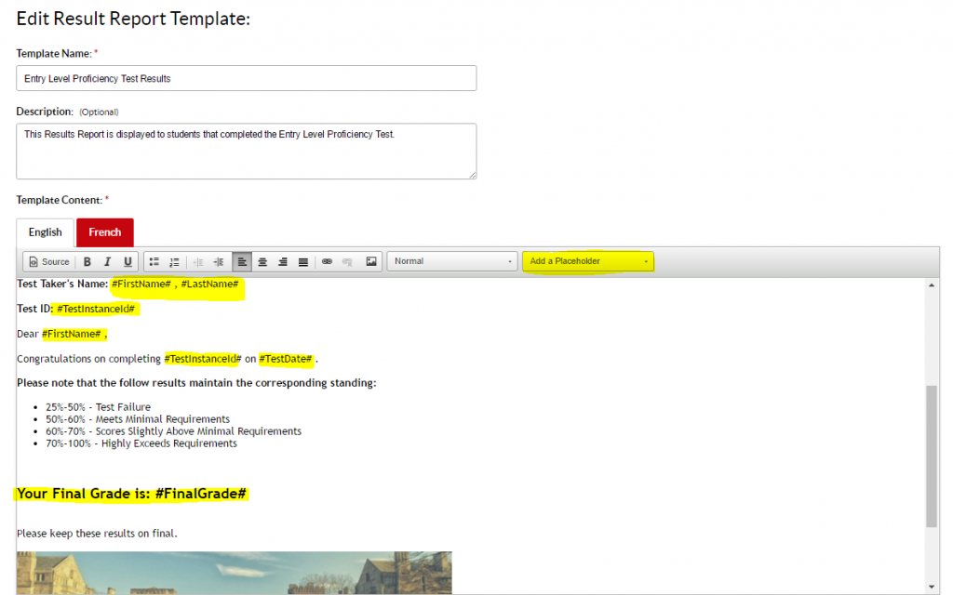Viewport: 953px width, 595px height.
Task: Click the #TestInstanceId# placeholder after Test ID
Action: 96,309
